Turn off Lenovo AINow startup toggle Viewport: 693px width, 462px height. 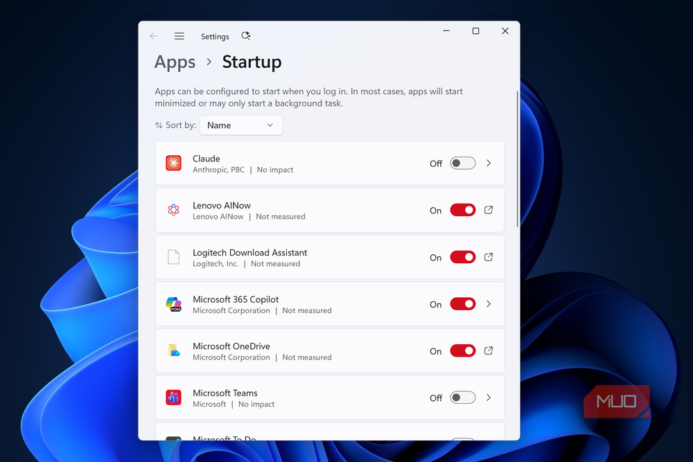click(463, 210)
